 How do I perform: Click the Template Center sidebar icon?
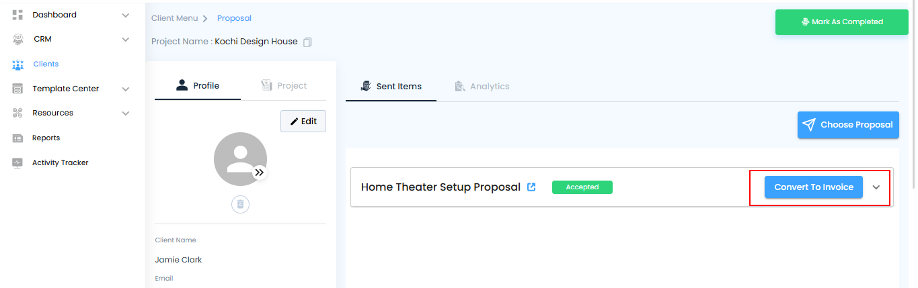(18, 89)
